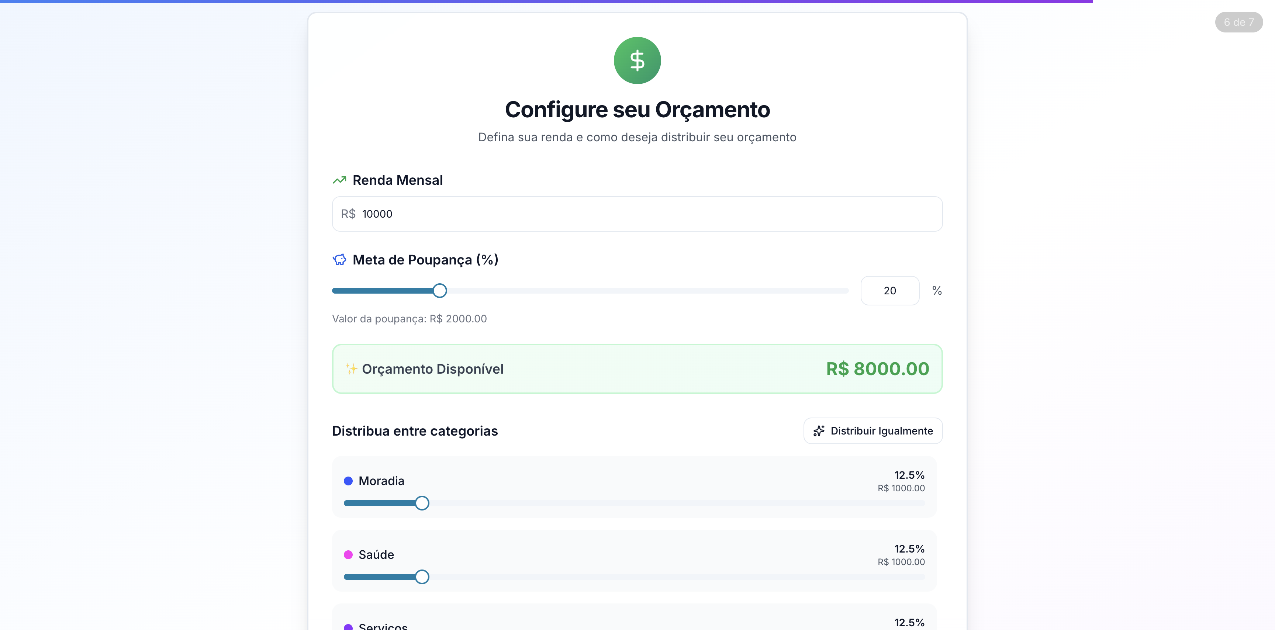Screen dimensions: 1275x630
Task: Click the blue dot next to Moradia
Action: [x=348, y=481]
